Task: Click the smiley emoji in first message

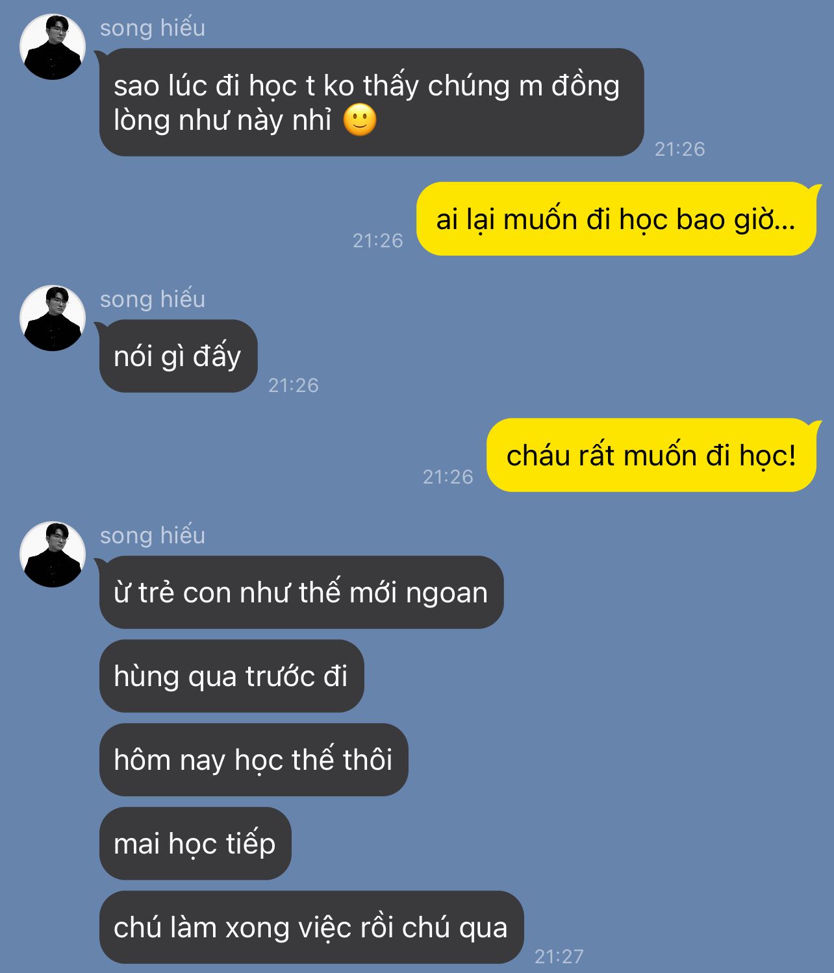Action: coord(360,120)
